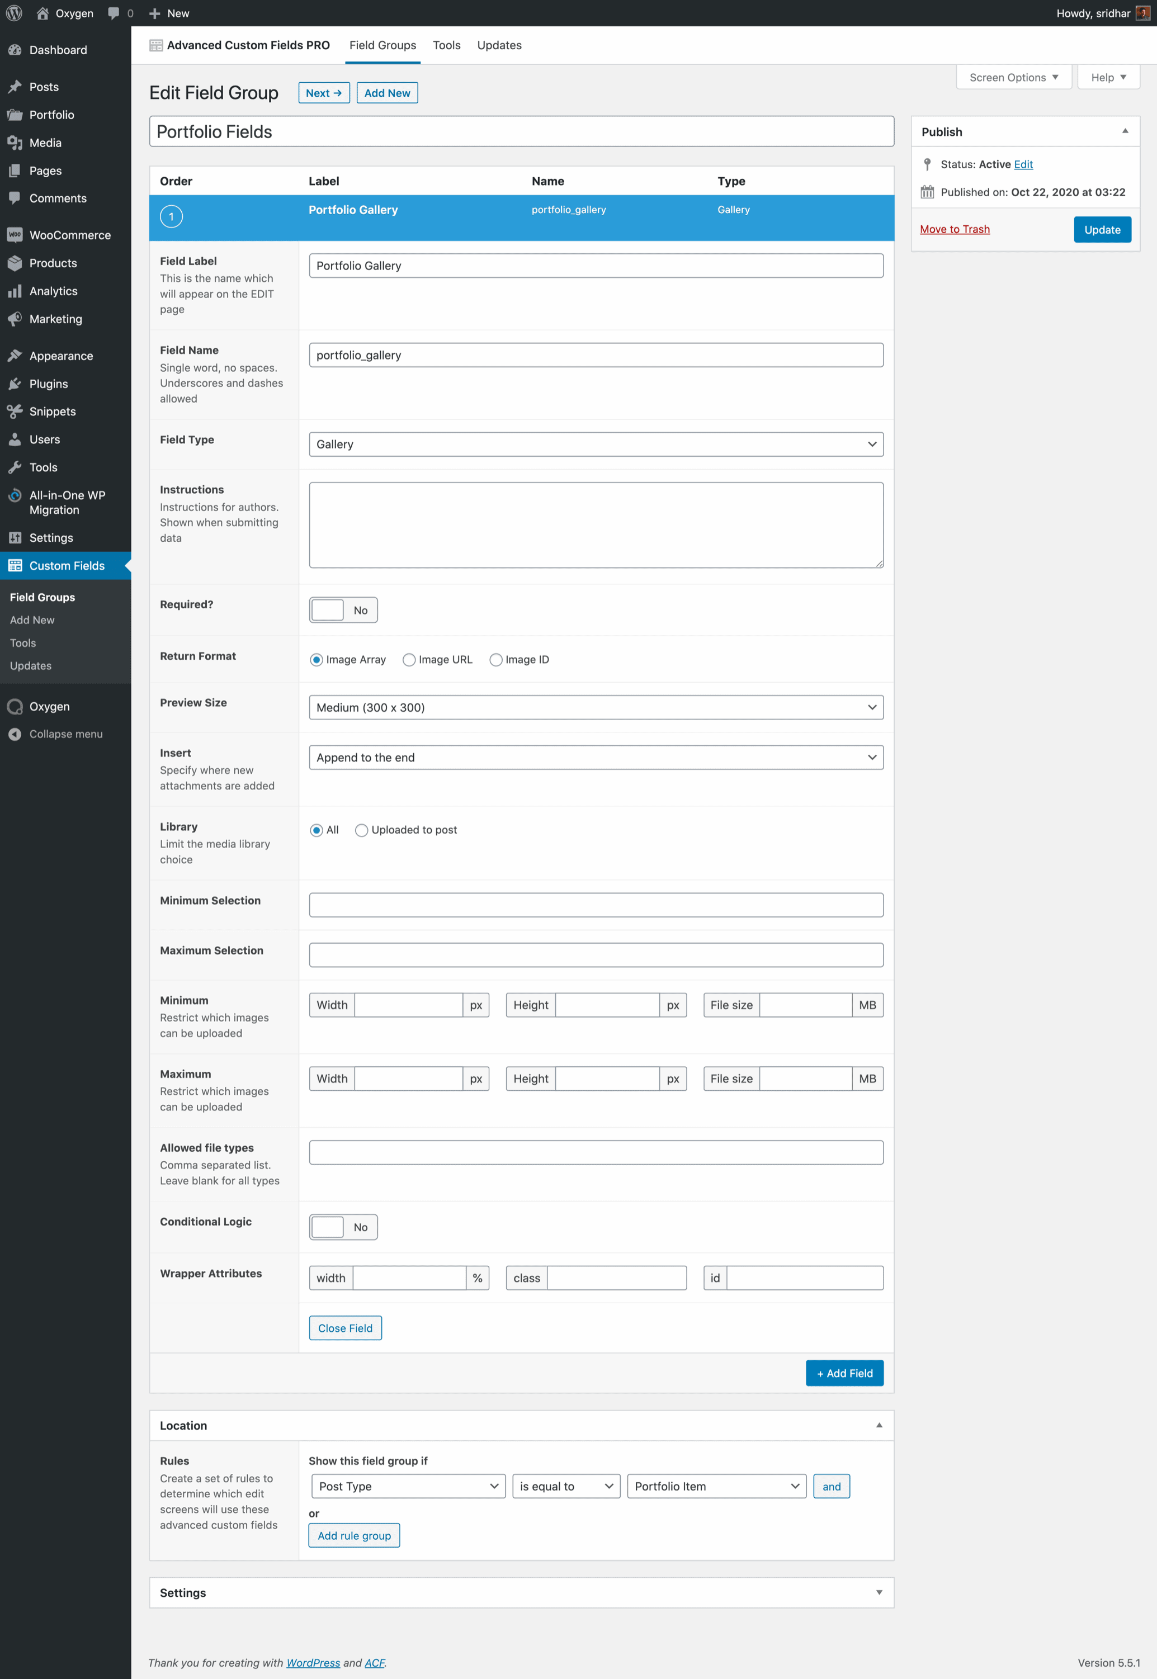Toggle the Conditional Logic switch
Screen dimensions: 1157x1679
tap(343, 1227)
